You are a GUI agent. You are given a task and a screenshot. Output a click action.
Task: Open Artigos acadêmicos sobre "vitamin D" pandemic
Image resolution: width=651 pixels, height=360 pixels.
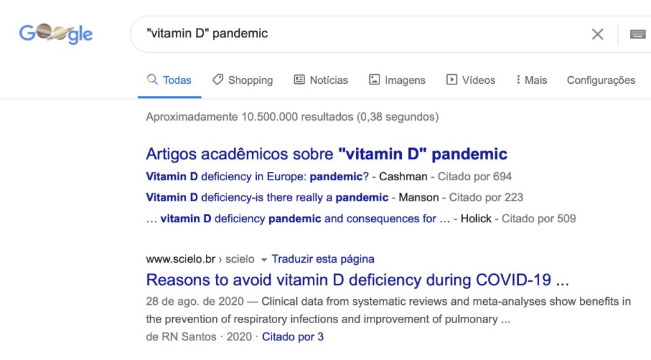click(326, 154)
